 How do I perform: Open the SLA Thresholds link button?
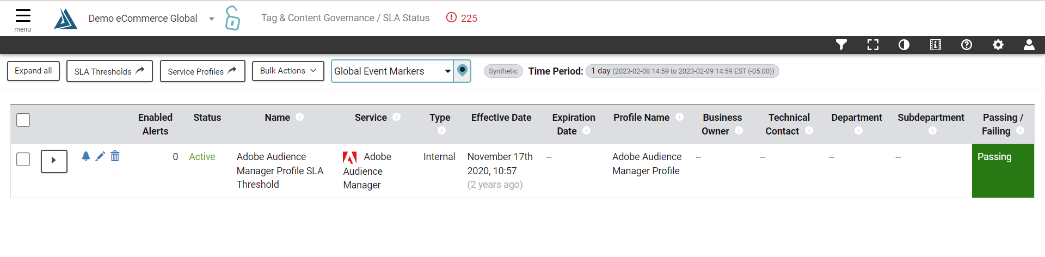[x=109, y=71]
